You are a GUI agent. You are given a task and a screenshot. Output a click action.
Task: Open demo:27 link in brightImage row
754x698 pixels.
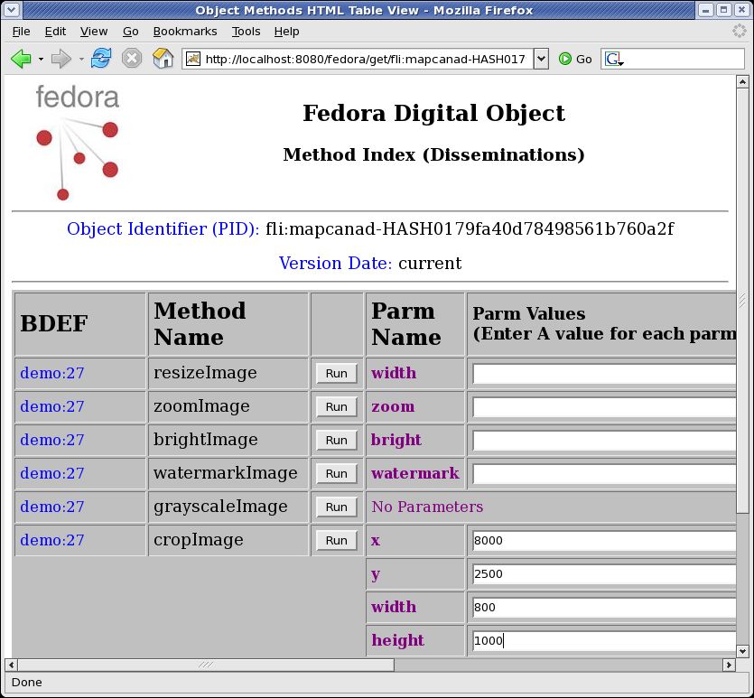point(52,440)
